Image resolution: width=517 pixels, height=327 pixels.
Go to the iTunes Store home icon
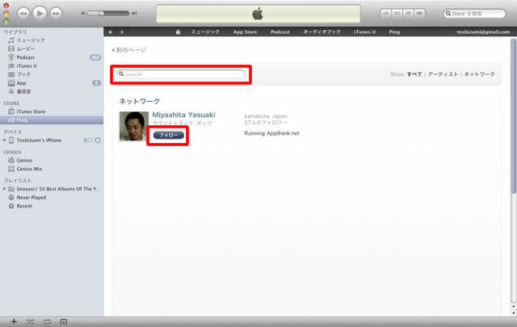[x=178, y=32]
